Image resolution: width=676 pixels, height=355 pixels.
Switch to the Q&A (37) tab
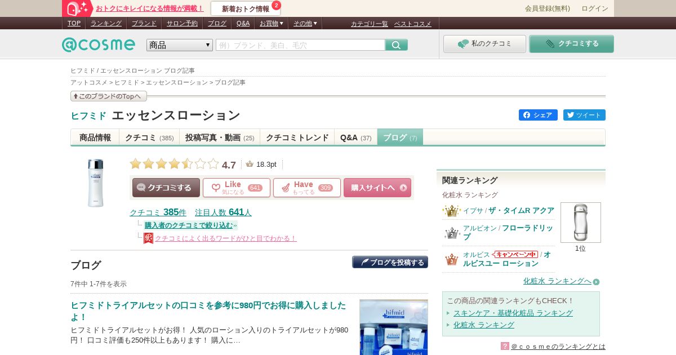[x=356, y=137]
